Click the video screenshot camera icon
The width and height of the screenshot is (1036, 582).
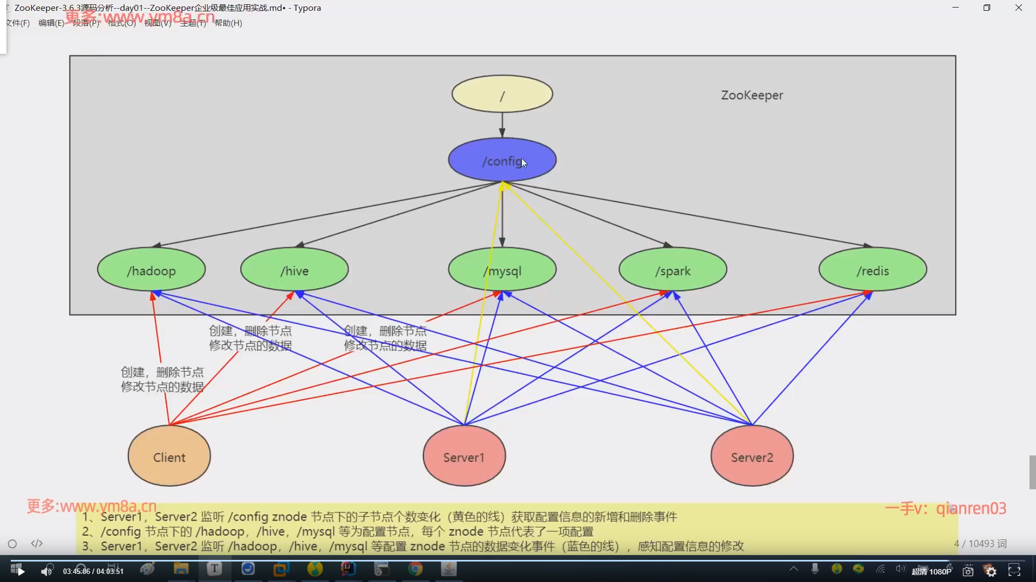click(968, 571)
